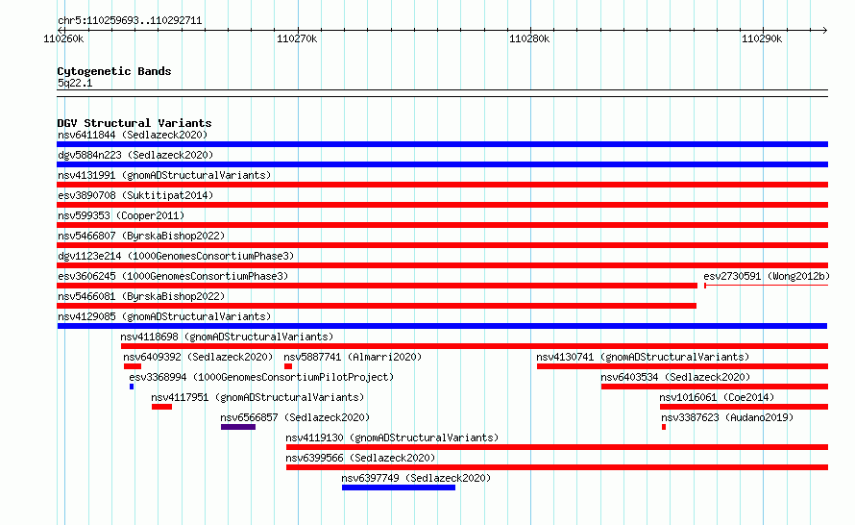Click the red bar under nsv5466081

click(377, 306)
